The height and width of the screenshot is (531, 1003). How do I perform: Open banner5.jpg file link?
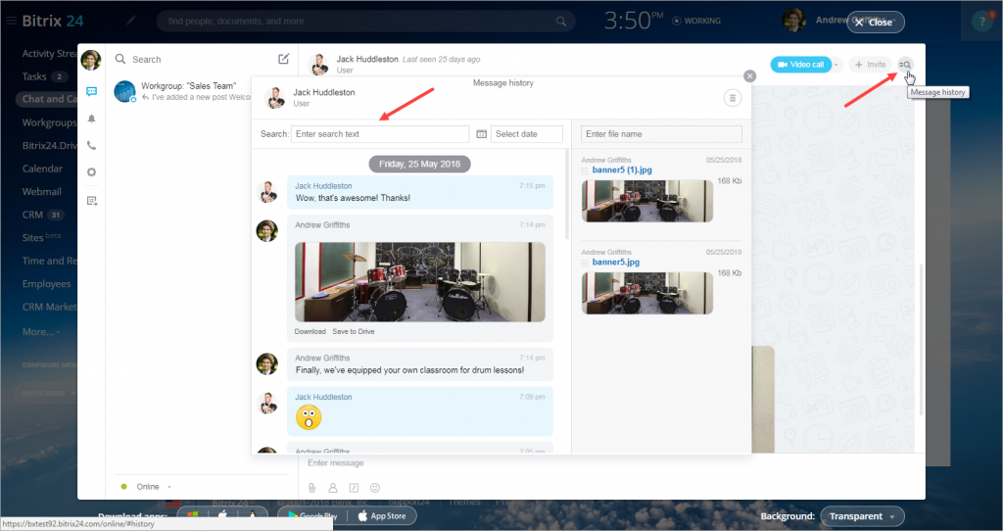(x=615, y=263)
